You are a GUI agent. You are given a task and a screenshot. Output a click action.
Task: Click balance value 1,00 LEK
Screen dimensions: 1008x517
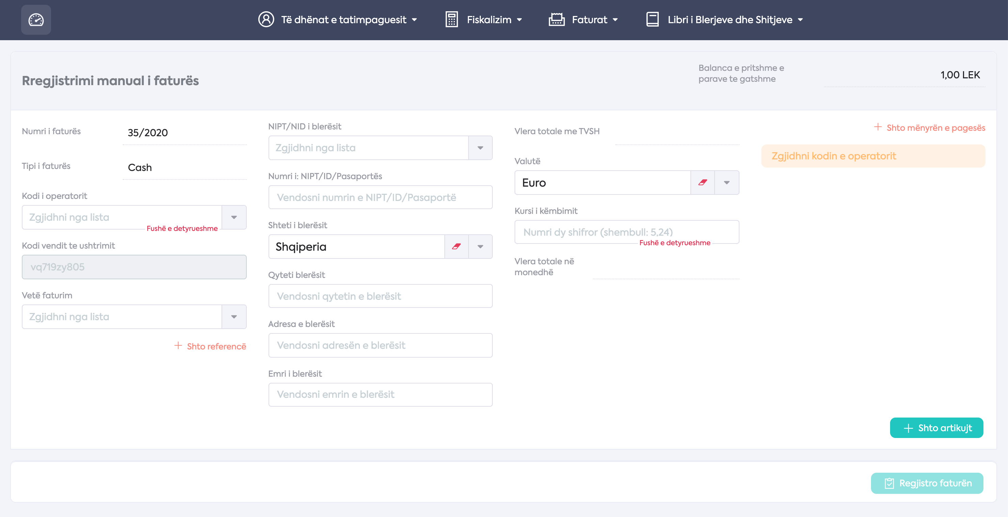point(960,75)
